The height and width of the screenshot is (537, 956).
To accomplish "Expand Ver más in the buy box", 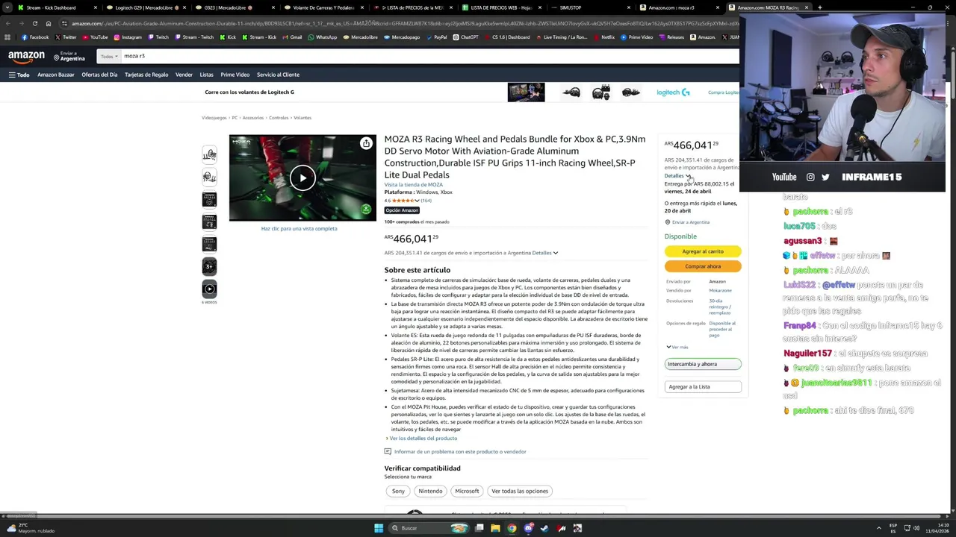I will click(x=677, y=347).
